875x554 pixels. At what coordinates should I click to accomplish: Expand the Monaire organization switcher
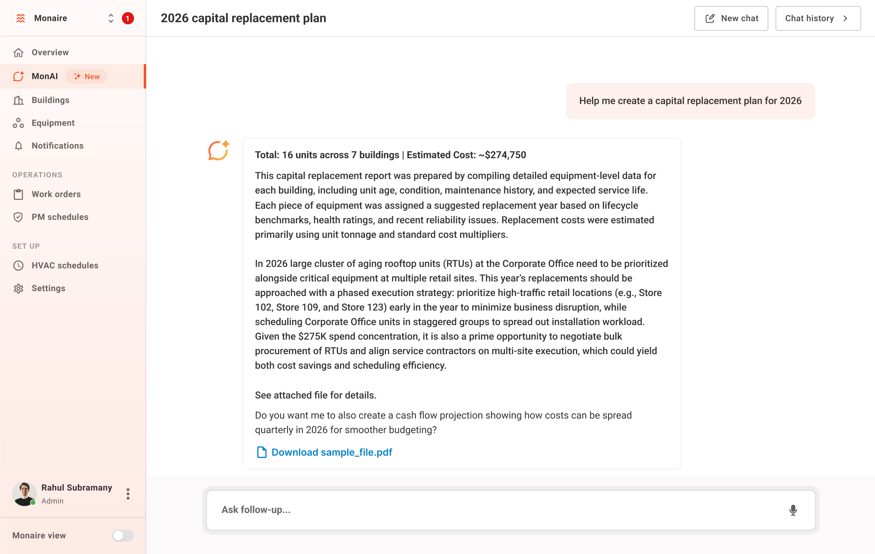[x=111, y=18]
